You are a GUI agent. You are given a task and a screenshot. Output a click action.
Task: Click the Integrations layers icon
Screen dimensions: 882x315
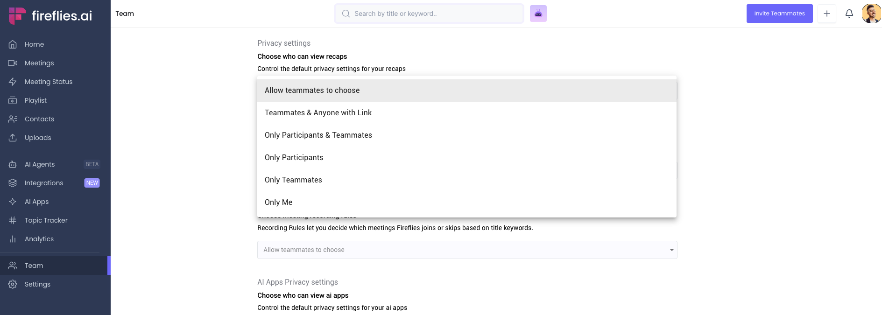tap(13, 183)
